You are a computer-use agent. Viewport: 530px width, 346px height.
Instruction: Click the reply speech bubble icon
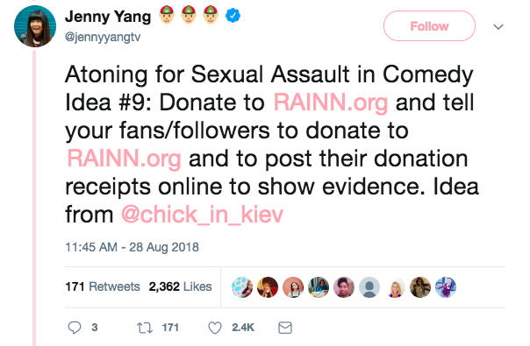point(75,328)
